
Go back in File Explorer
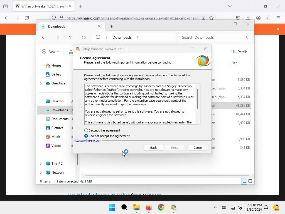coord(44,37)
